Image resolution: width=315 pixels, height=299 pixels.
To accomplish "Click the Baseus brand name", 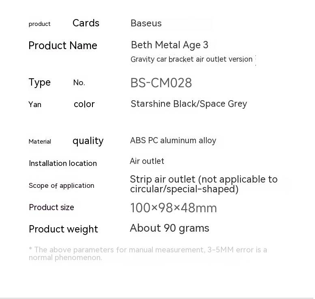I will click(146, 23).
